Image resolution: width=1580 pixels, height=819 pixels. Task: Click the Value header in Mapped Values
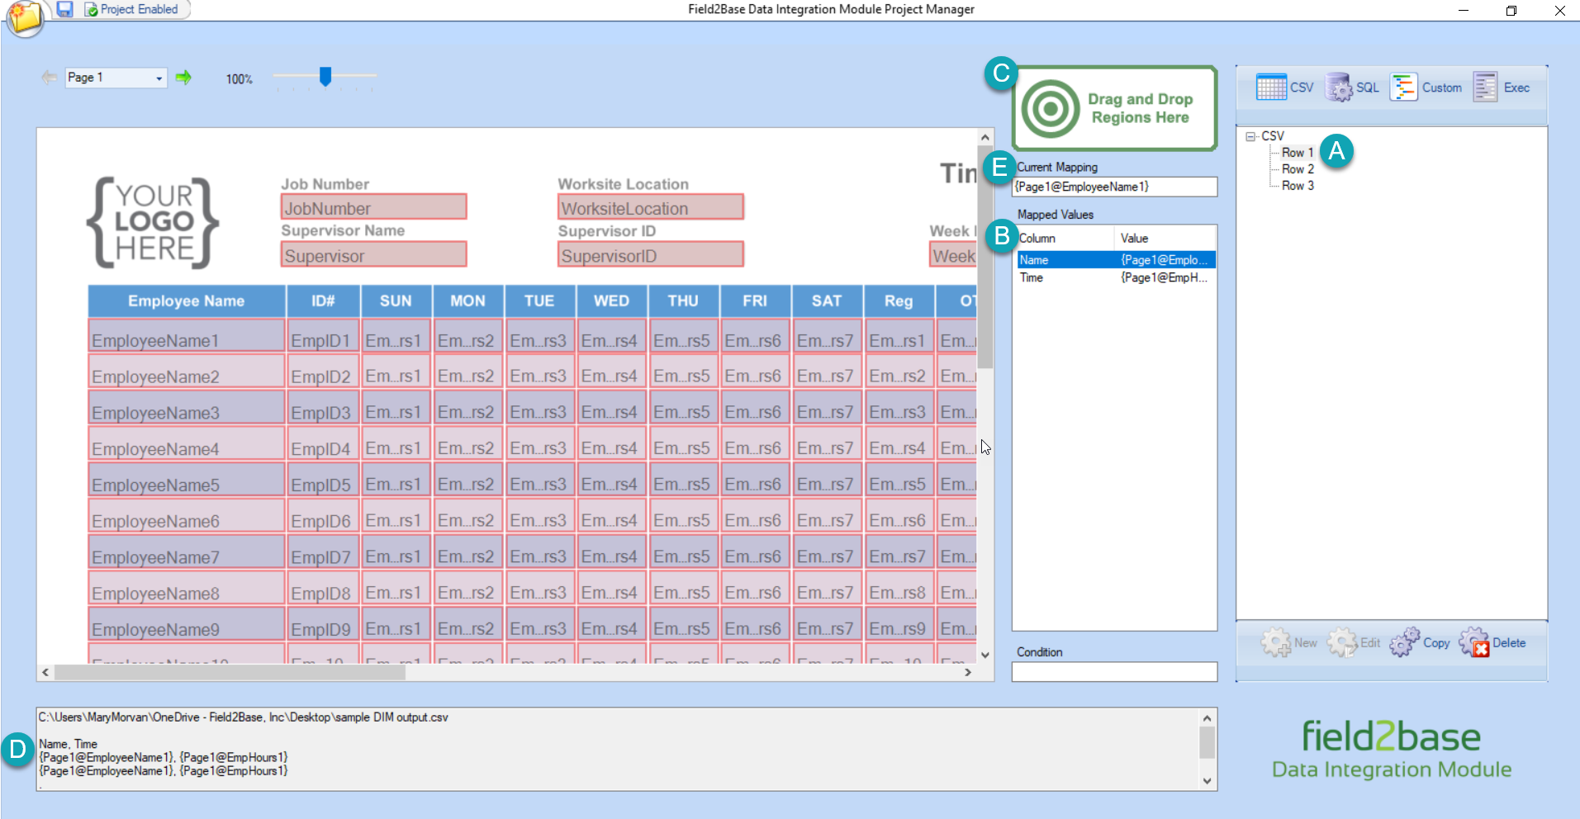point(1165,239)
